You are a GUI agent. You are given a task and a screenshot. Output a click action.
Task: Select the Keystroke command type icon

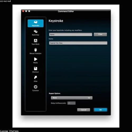pos(36,22)
